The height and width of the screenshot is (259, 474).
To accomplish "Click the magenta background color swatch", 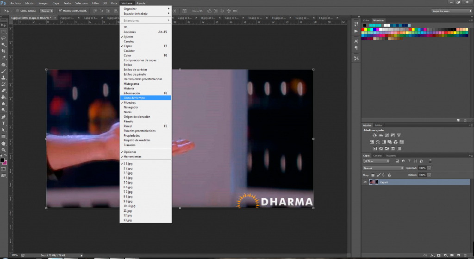I will (5, 163).
